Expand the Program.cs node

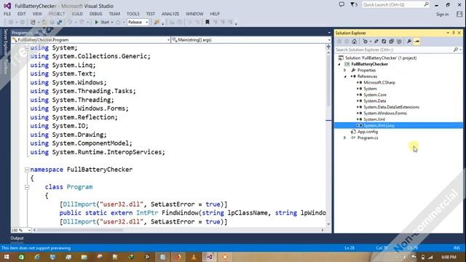pyautogui.click(x=345, y=138)
